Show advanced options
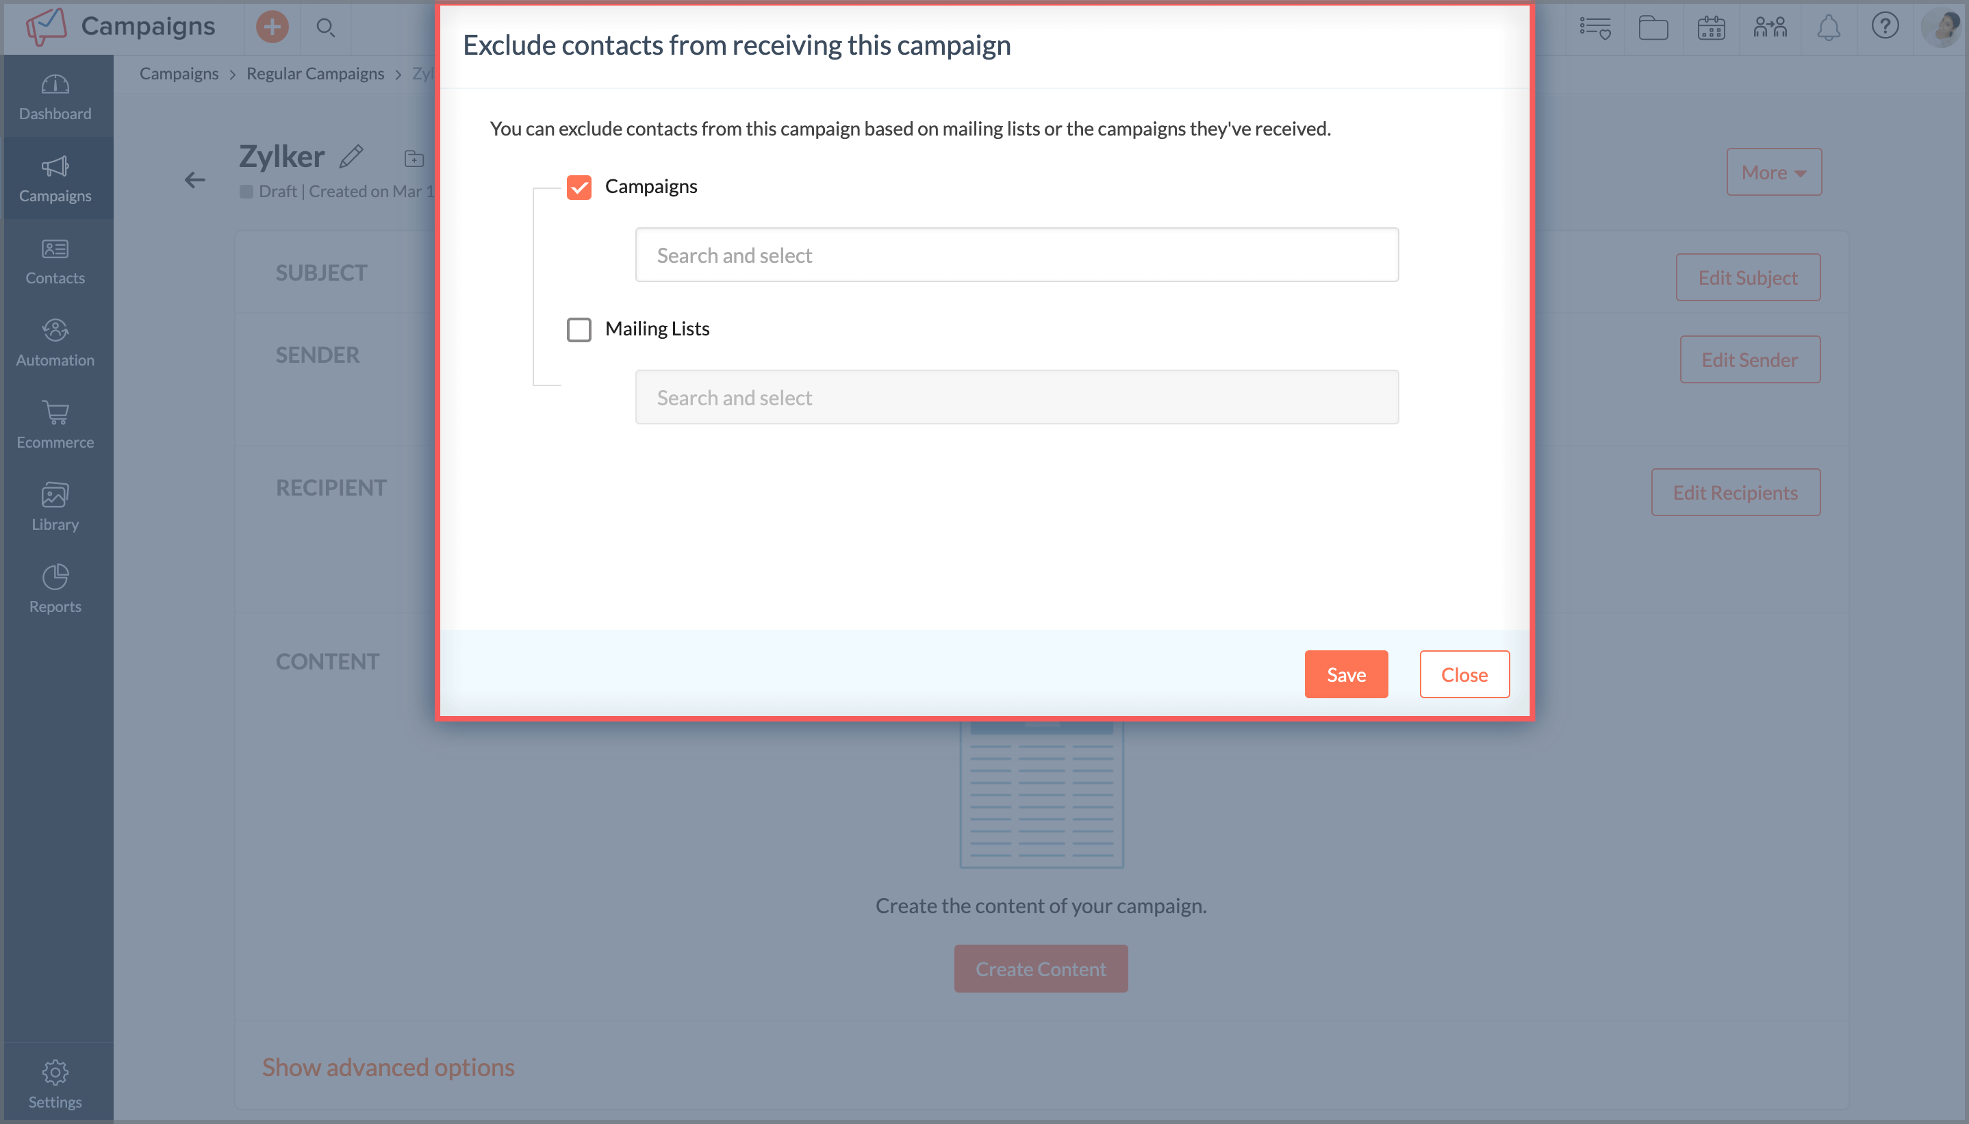The image size is (1969, 1124). (388, 1067)
